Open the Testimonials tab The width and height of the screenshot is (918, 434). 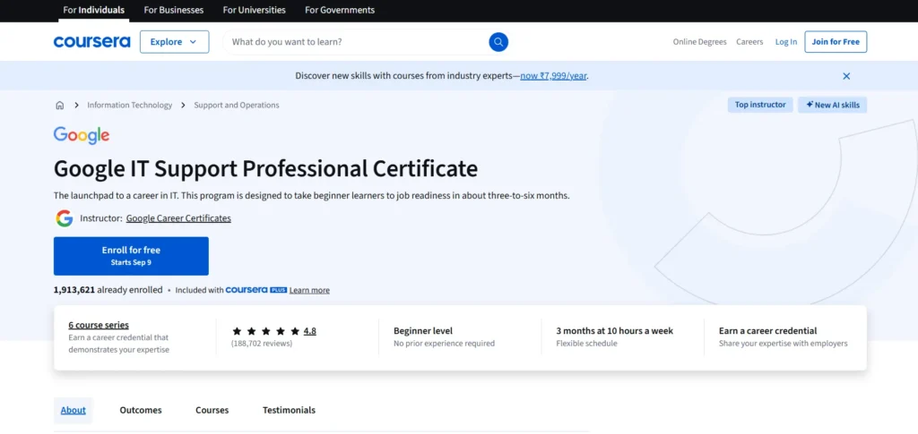point(289,410)
